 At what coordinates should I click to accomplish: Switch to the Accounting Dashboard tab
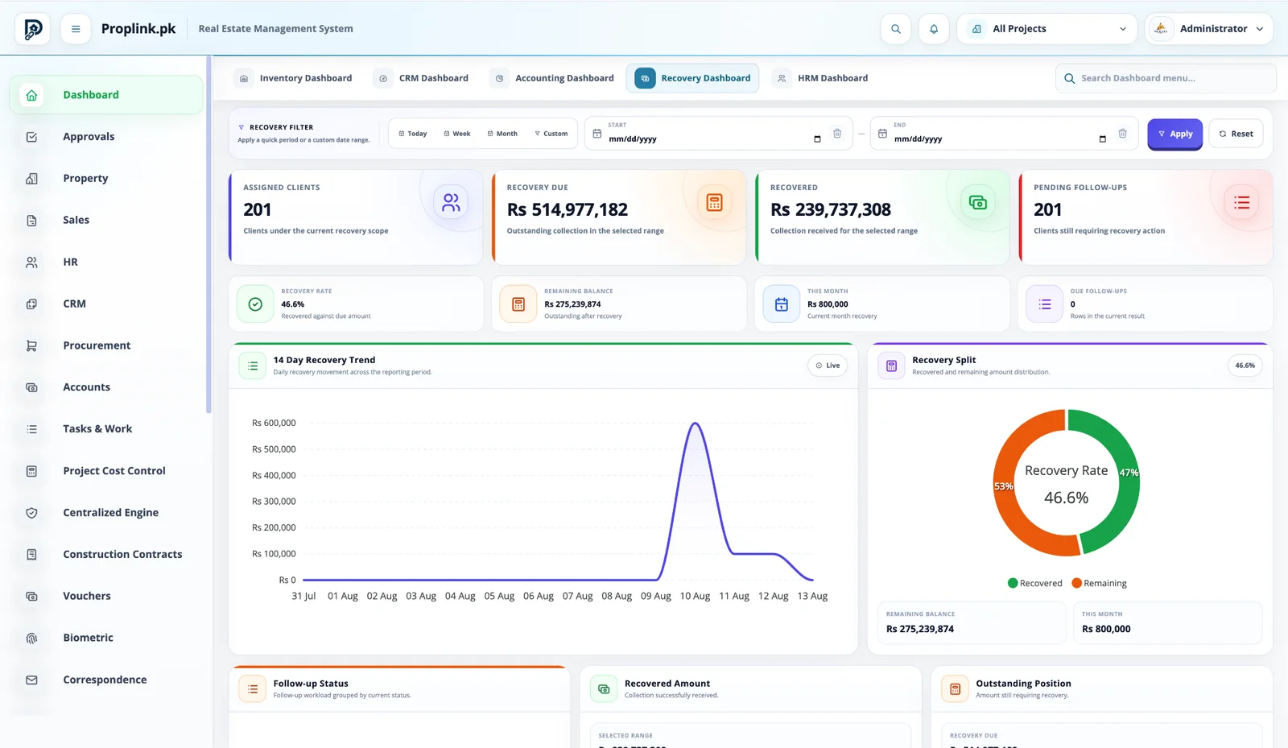point(554,78)
